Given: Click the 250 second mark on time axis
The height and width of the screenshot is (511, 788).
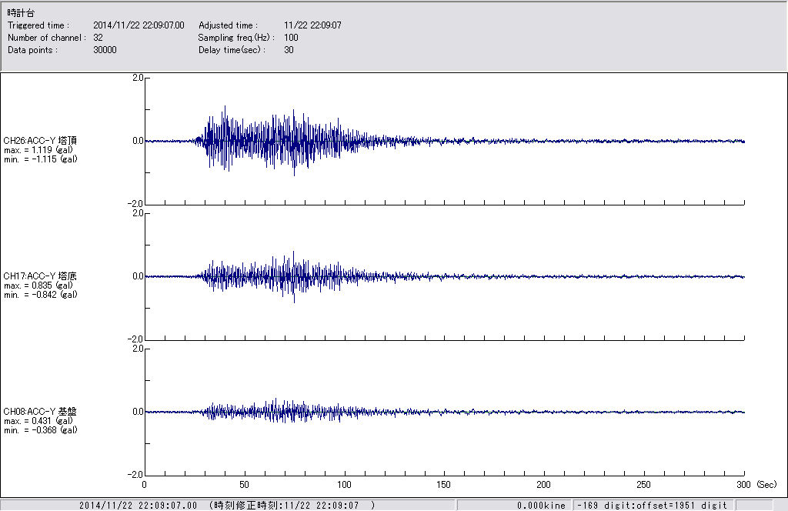Looking at the screenshot, I should click(644, 485).
